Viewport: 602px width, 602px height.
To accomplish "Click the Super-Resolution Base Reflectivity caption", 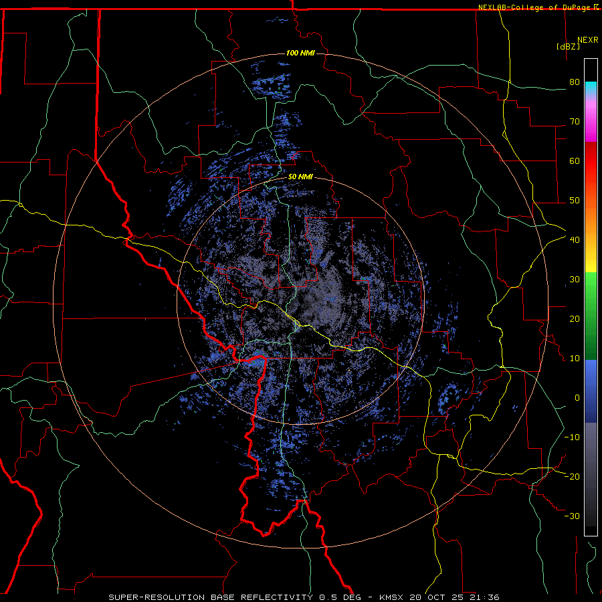I will [x=211, y=597].
